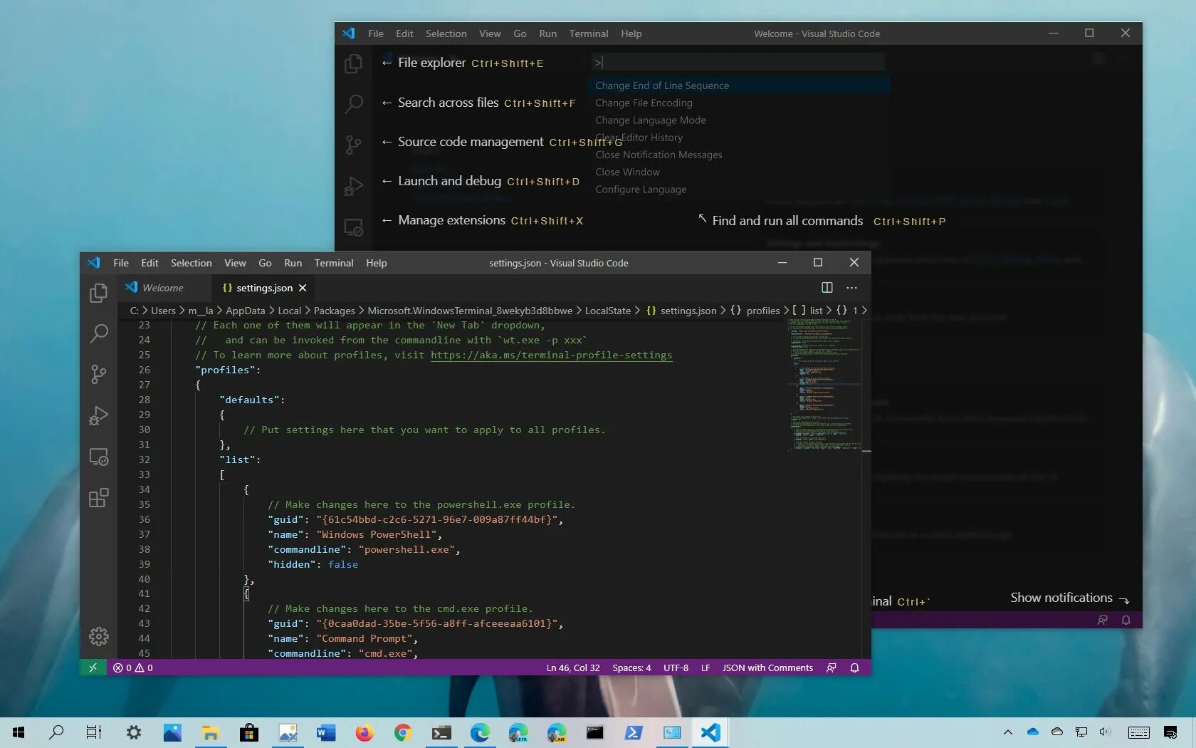Screen dimensions: 1196x748
Task: Click the notifications bell in the status bar
Action: [854, 668]
